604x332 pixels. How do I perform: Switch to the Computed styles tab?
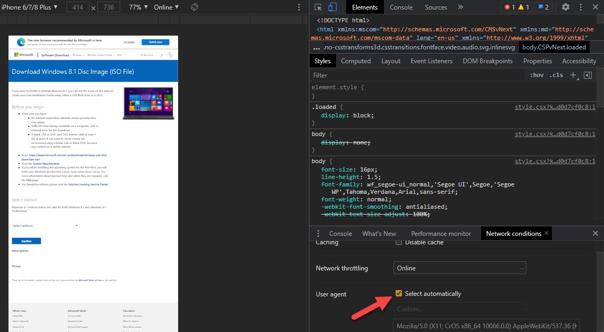(356, 61)
